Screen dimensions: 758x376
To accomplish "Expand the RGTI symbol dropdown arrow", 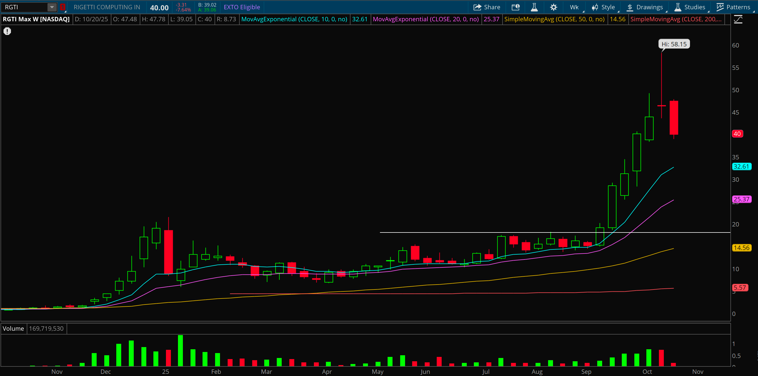I will (x=52, y=7).
